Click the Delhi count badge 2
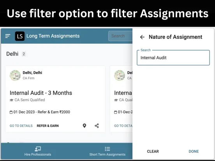 coord(24,54)
